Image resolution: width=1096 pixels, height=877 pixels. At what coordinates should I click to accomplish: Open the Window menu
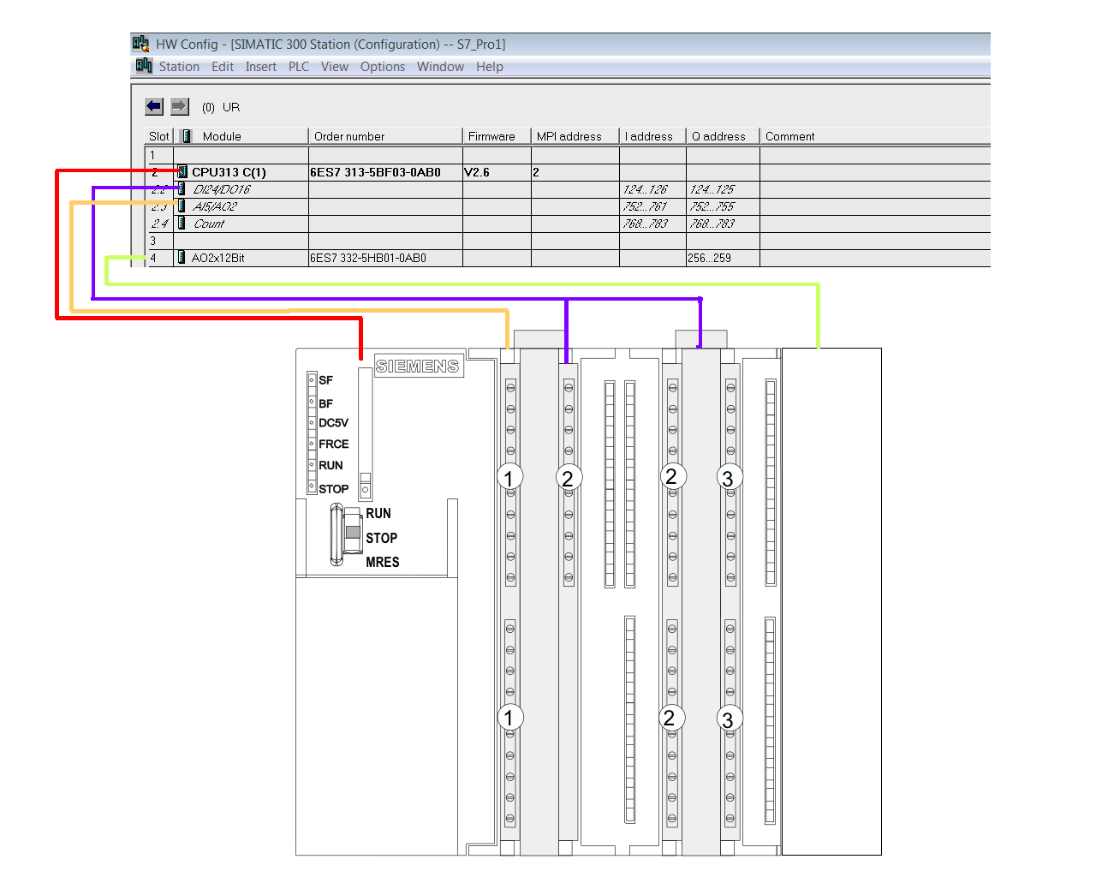(x=440, y=67)
